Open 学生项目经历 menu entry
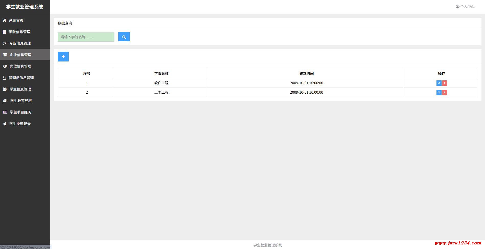Screen dimensions: 485x249 click(20, 112)
